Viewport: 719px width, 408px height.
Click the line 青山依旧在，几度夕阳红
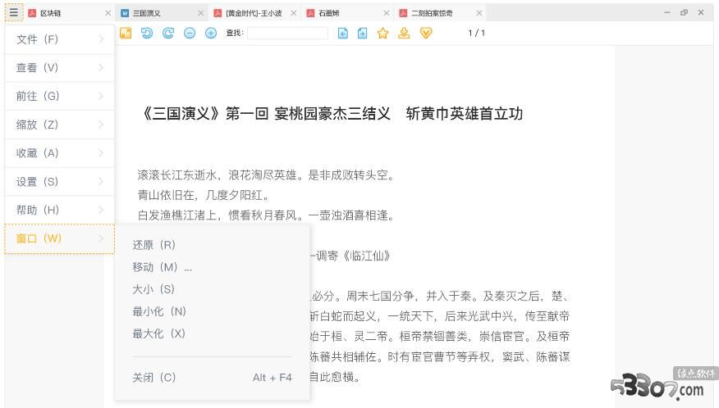pos(203,195)
